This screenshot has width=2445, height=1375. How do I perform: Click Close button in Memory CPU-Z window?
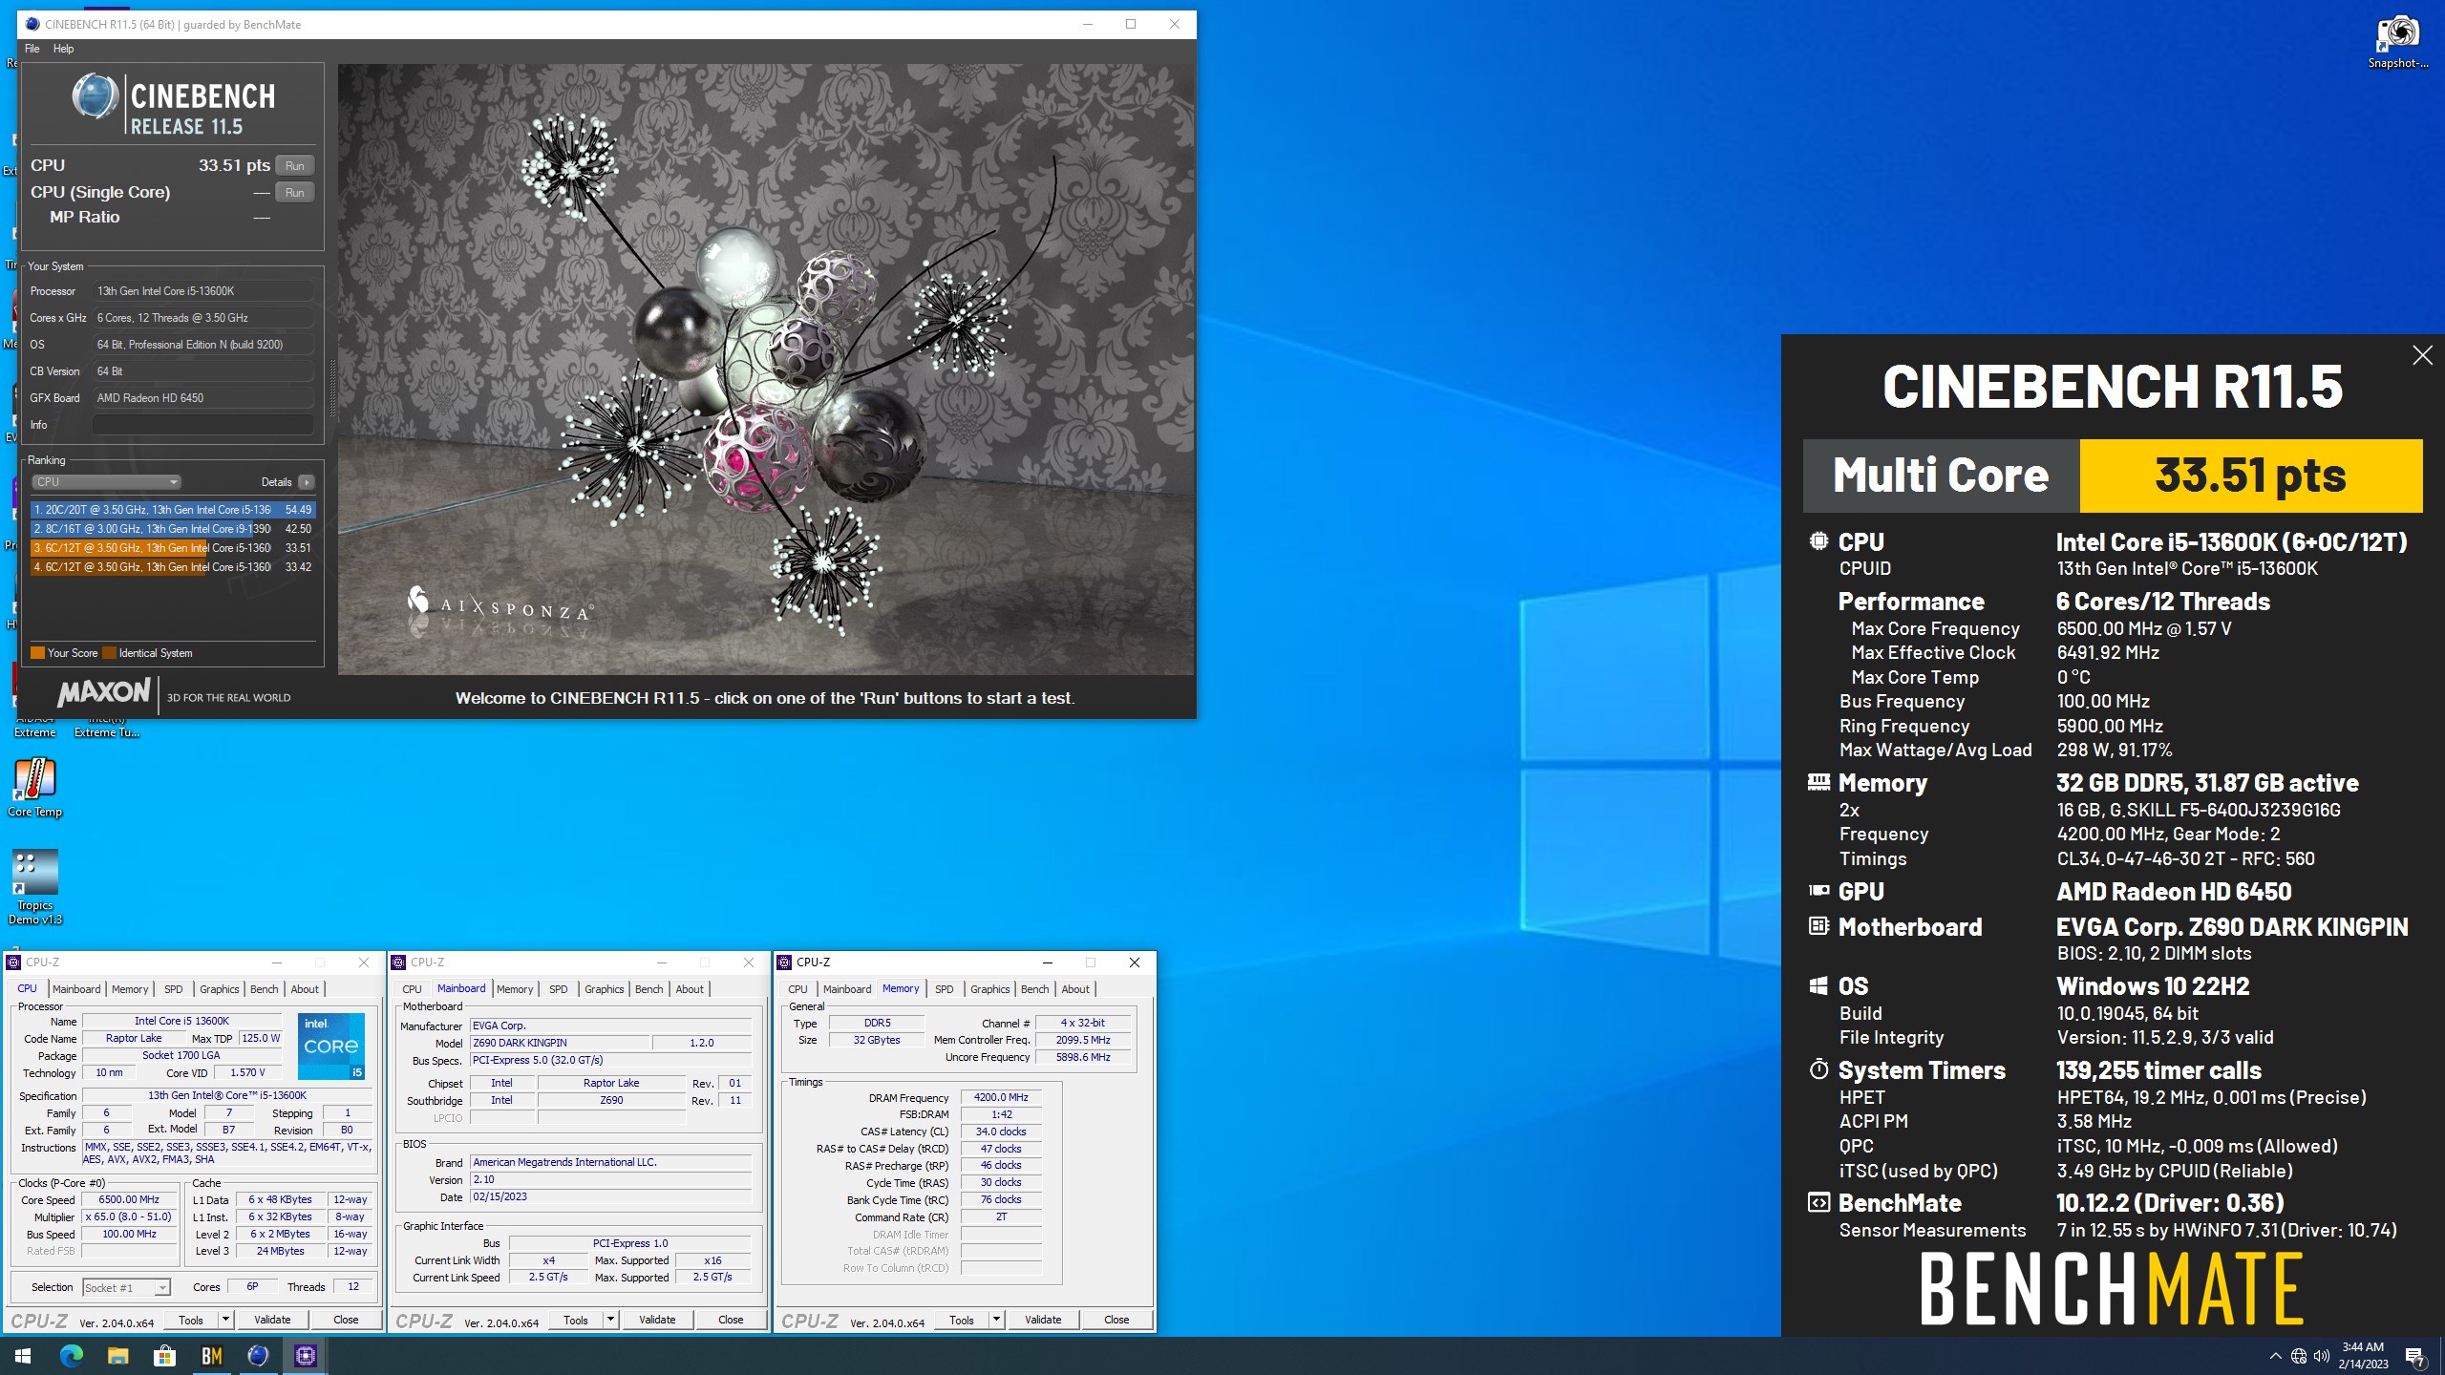1116,1320
